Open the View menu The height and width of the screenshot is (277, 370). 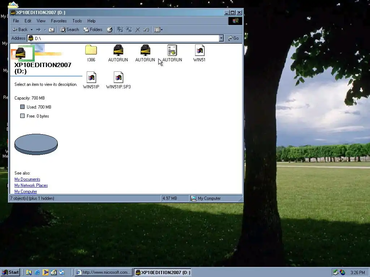41,21
